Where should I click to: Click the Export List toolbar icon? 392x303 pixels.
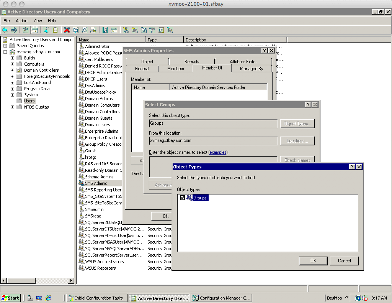[x=93, y=30]
